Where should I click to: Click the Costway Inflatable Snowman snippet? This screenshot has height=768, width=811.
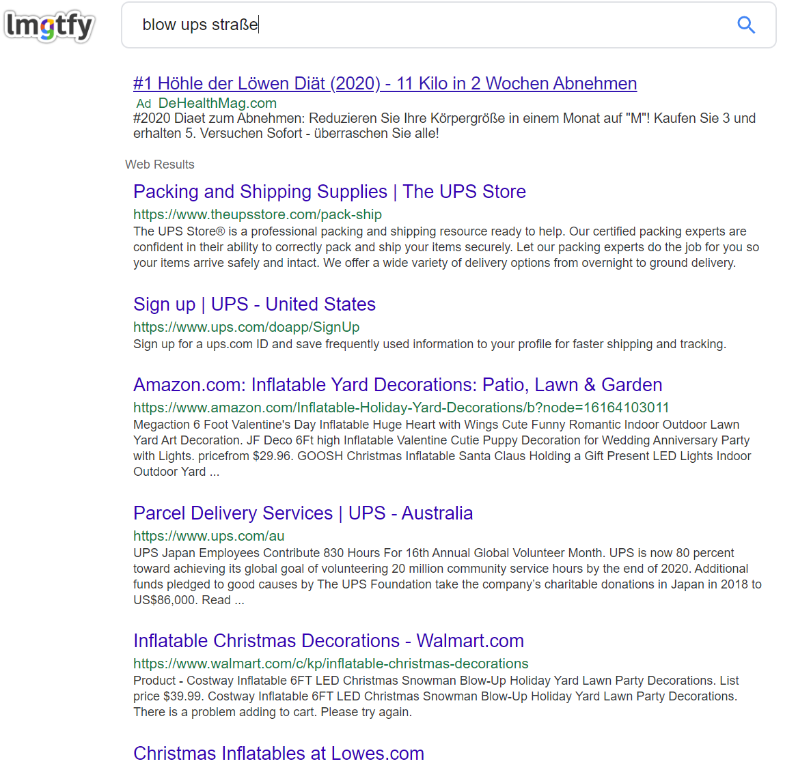point(436,696)
